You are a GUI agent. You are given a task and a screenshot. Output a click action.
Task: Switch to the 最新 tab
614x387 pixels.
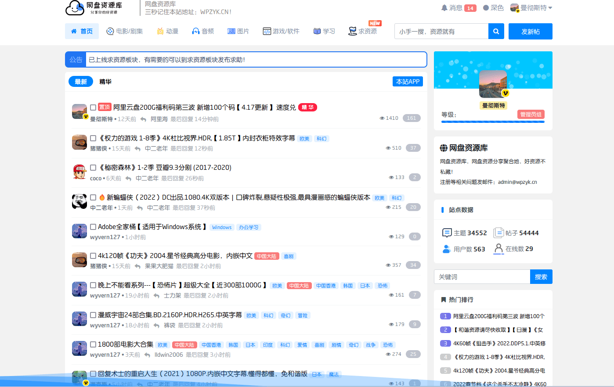coord(81,82)
